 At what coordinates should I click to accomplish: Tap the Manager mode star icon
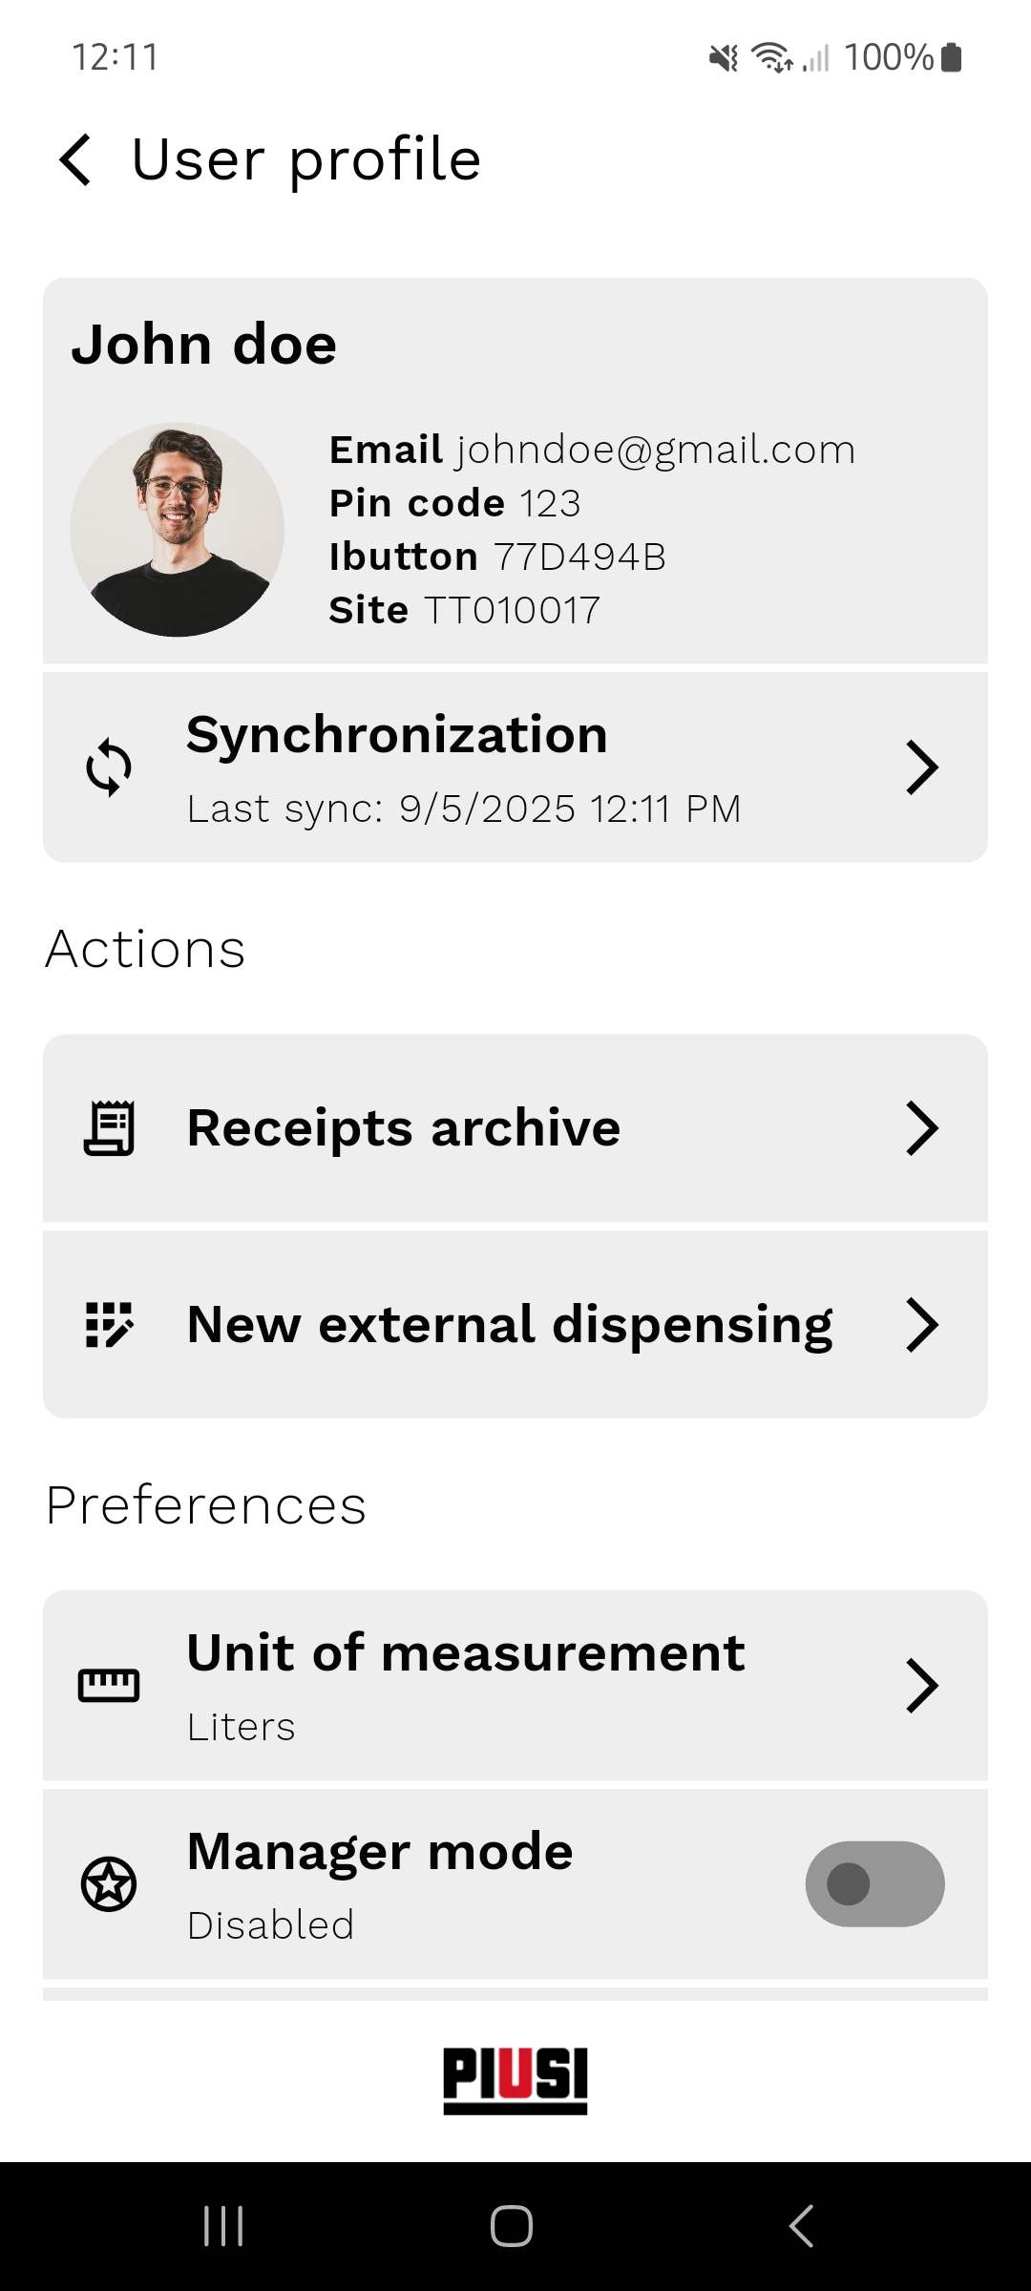coord(109,1884)
